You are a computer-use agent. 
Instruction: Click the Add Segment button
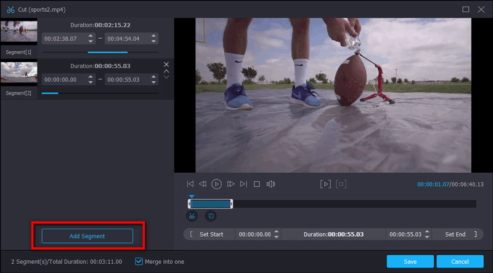click(x=87, y=236)
